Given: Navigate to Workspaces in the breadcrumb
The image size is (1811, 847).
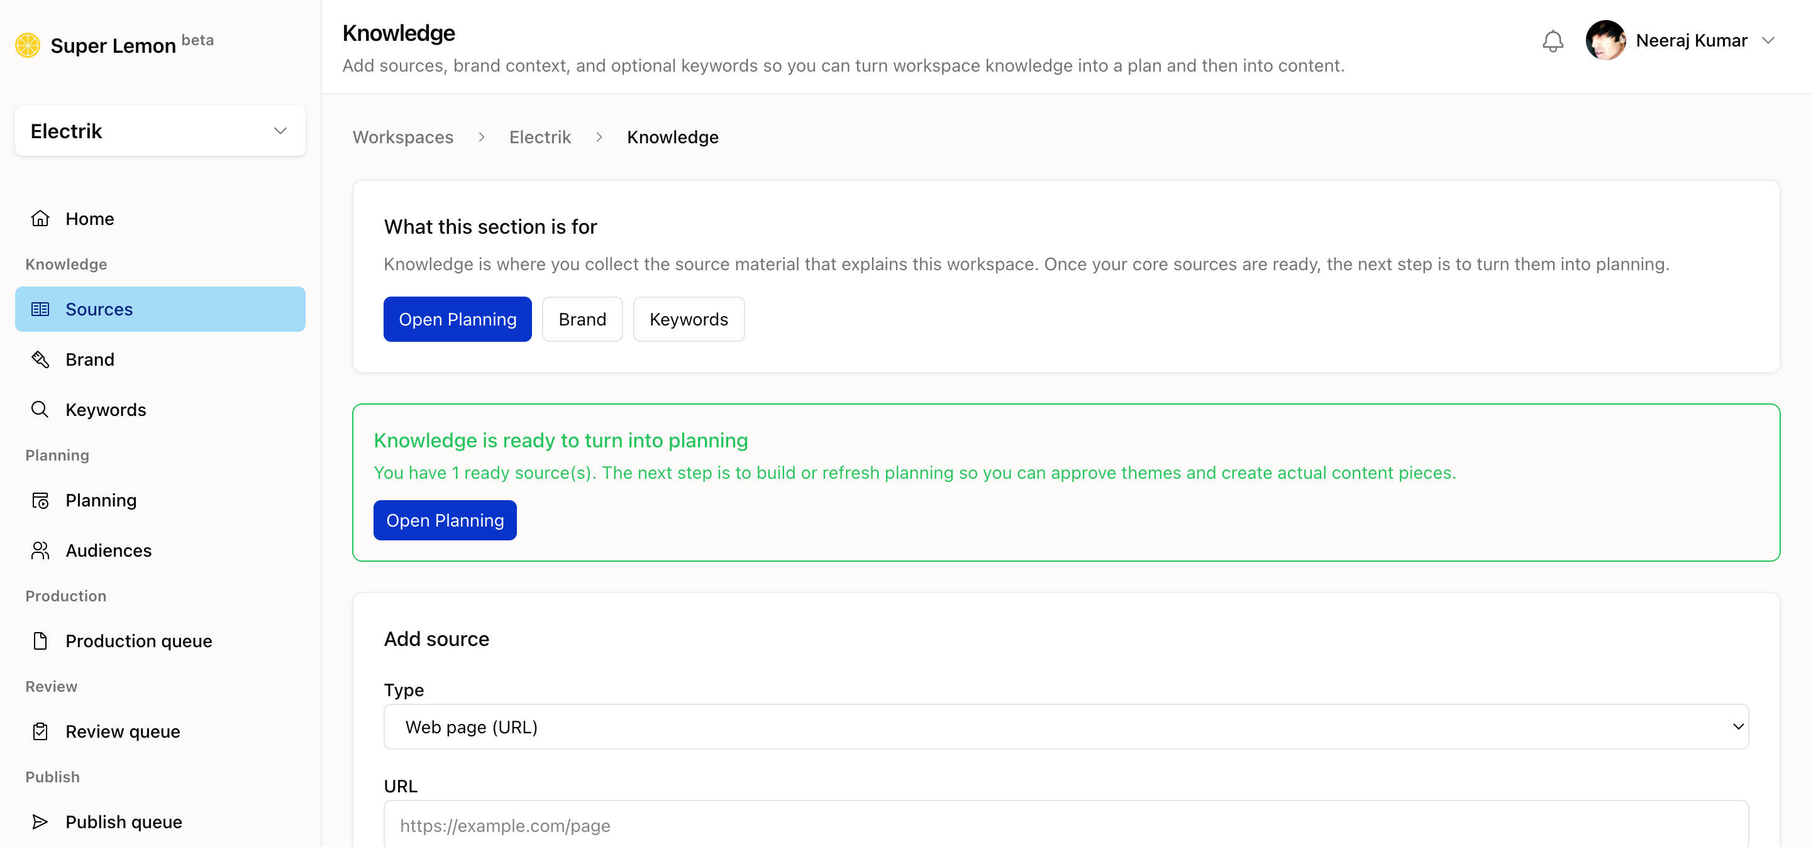Looking at the screenshot, I should click(x=403, y=137).
